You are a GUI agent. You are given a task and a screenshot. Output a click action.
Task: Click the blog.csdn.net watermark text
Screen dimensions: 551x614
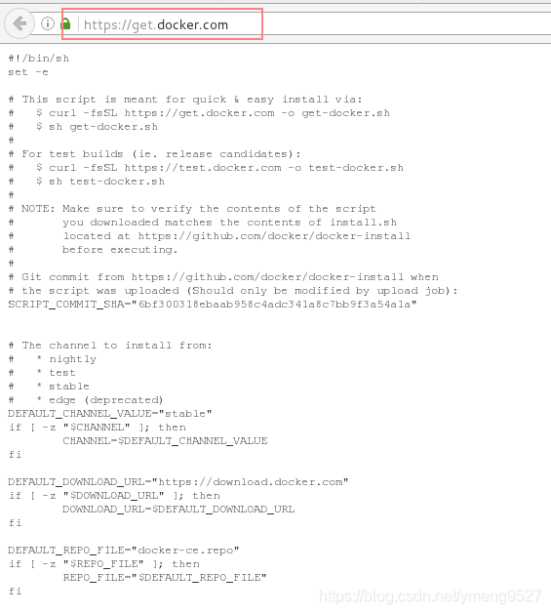click(x=430, y=596)
